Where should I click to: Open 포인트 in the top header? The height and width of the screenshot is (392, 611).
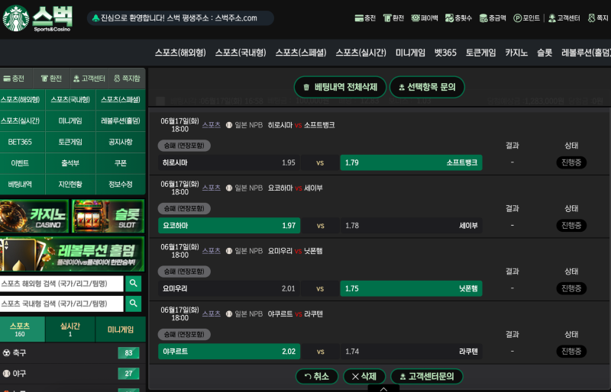[526, 18]
